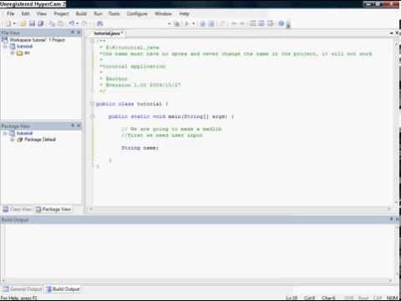Click the Copy toolbar icon
Screen dimensions: 401x301
52,23
